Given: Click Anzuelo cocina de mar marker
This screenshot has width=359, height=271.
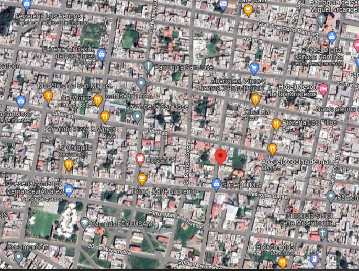Looking at the screenshot, I should (x=272, y=150).
